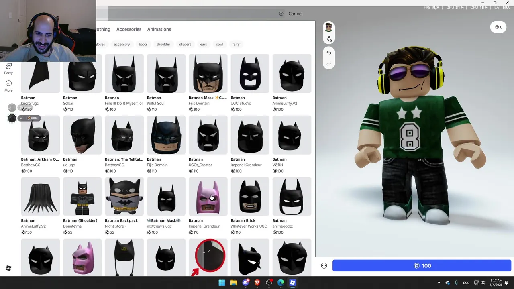Image resolution: width=514 pixels, height=289 pixels.
Task: Switch to the Clothing tab
Action: click(103, 29)
